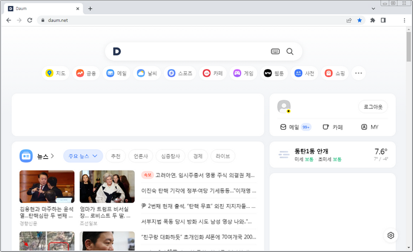Screen dimensions: 413x252
Task: Open the "친구랑 대화하듯" AI폰 headline
Action: 199,237
